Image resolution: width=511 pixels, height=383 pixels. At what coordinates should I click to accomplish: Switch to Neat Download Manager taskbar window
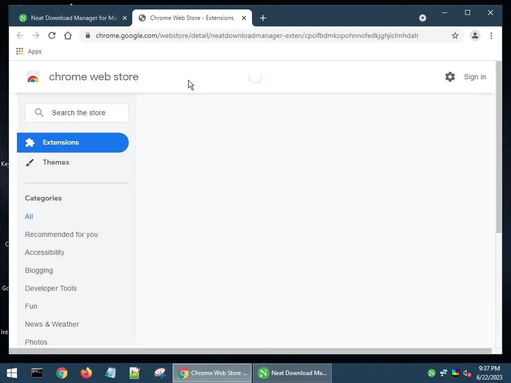click(292, 373)
